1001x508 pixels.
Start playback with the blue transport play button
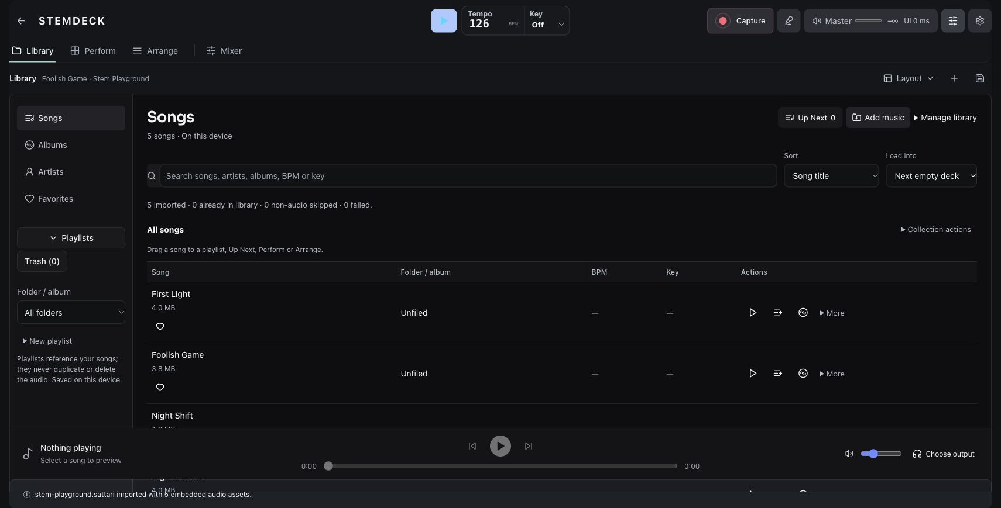tap(444, 21)
